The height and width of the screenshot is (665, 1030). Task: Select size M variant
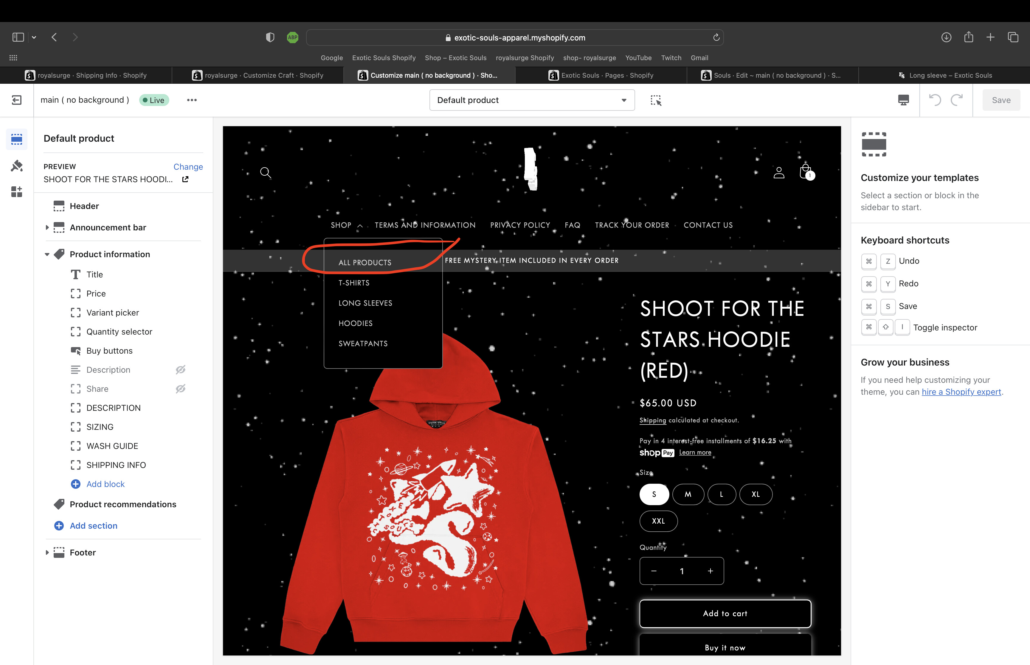688,494
